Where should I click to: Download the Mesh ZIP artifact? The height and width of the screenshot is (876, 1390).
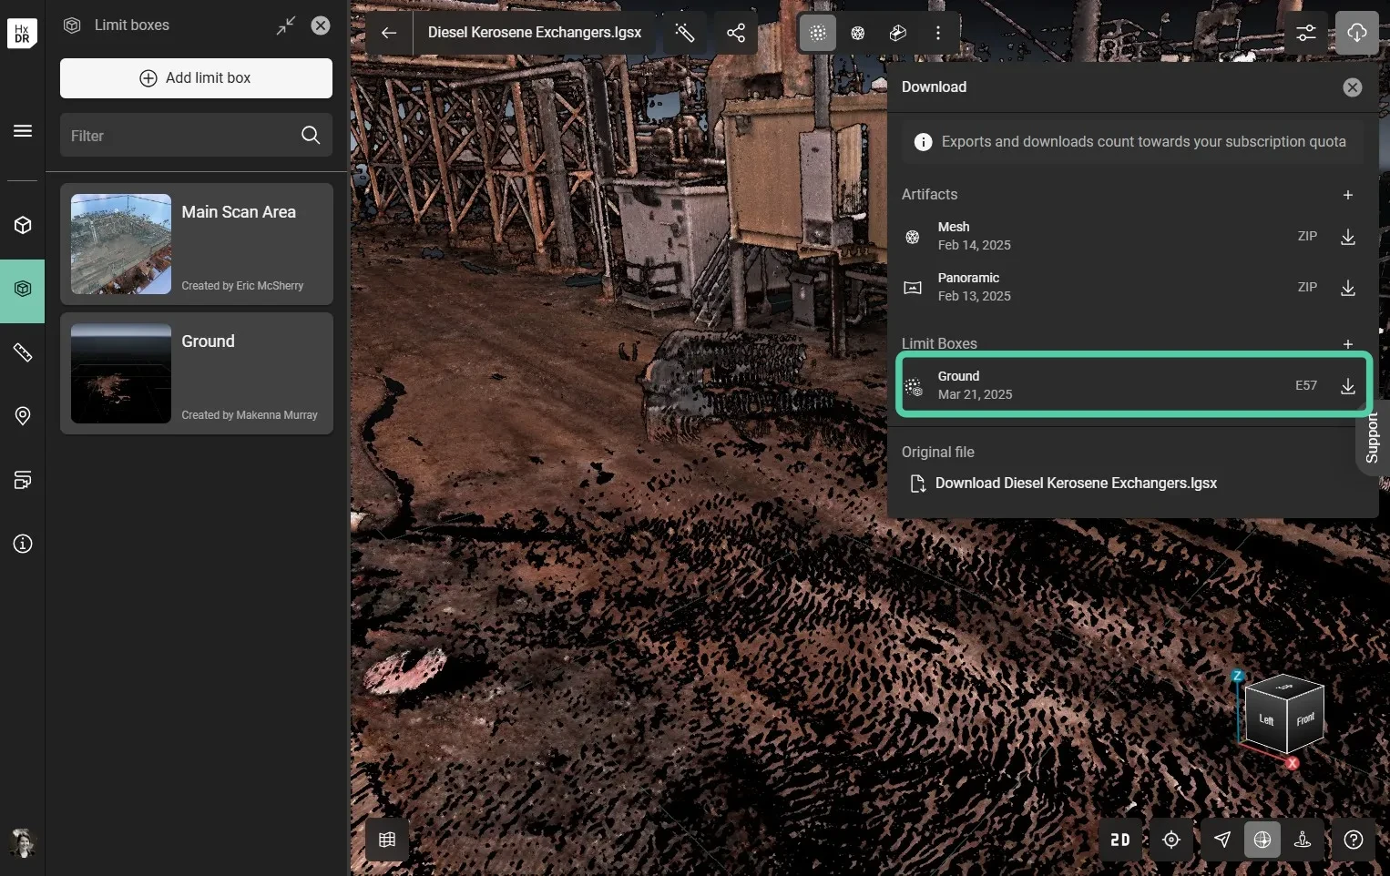click(x=1347, y=237)
